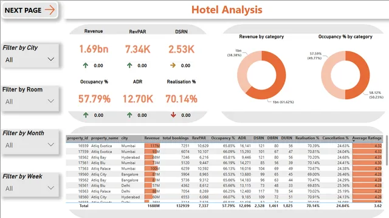Sort table by DSRN column header
The image size is (389, 218).
258,138
